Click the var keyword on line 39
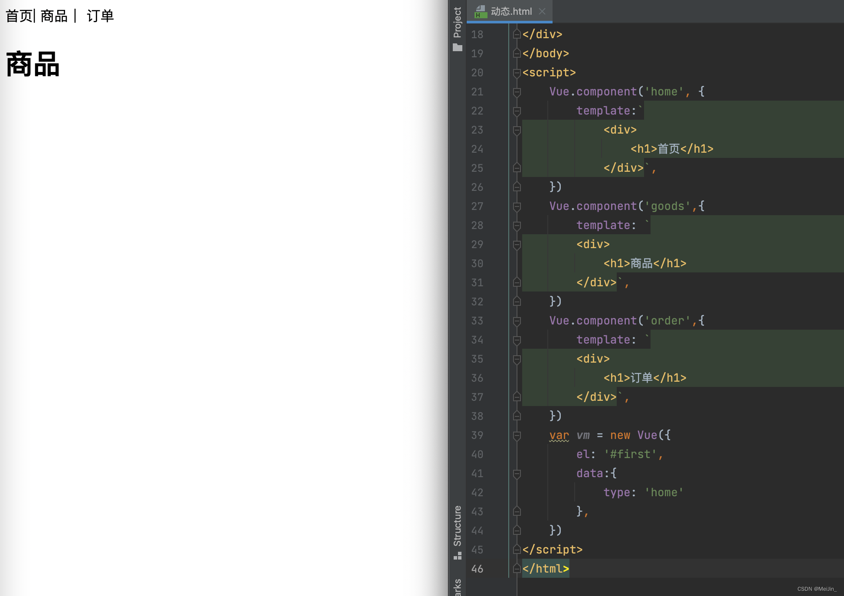 (559, 435)
